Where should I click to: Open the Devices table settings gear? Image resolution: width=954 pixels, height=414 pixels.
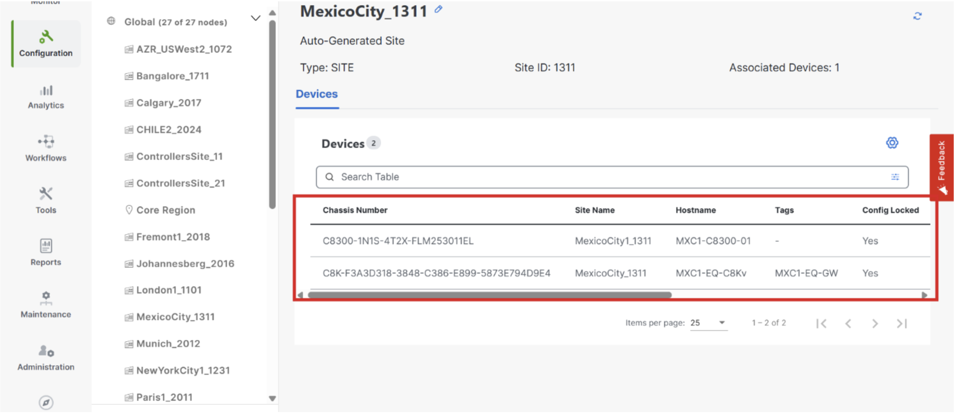click(x=892, y=143)
